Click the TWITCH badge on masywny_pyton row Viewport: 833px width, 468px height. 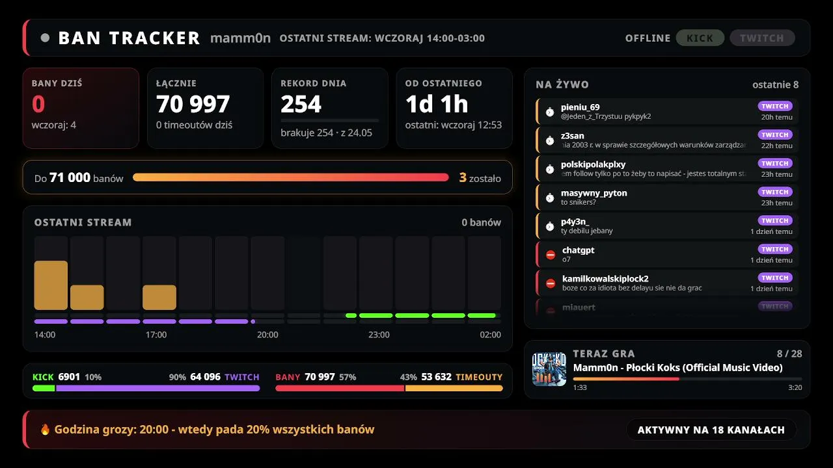pyautogui.click(x=775, y=192)
